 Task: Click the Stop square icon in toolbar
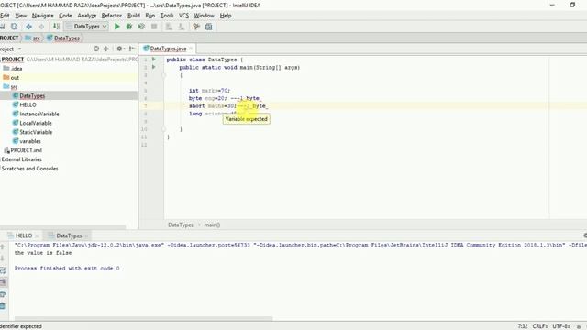point(154,27)
